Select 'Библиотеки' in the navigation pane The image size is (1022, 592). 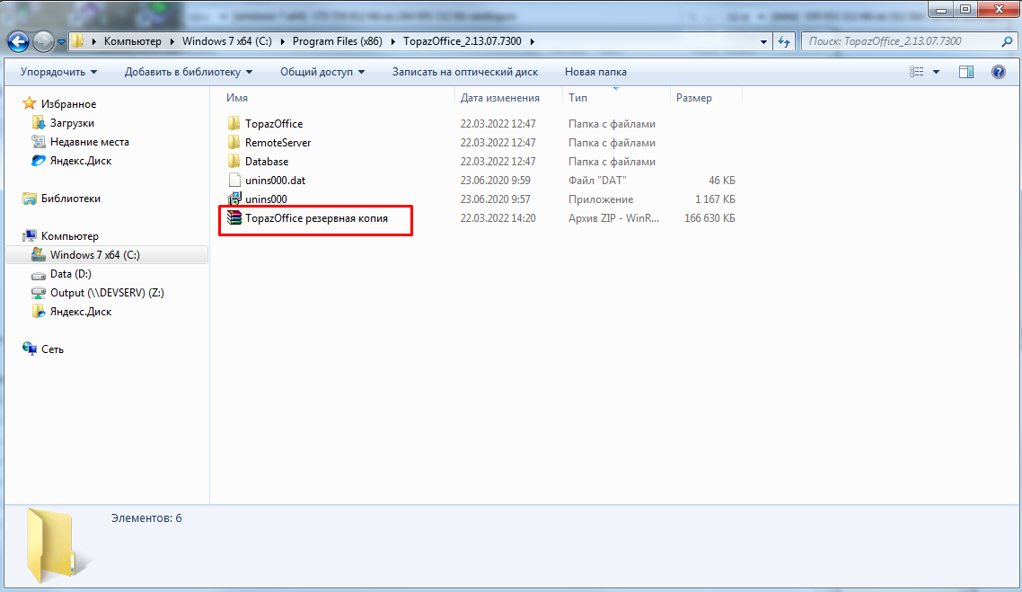(x=70, y=199)
